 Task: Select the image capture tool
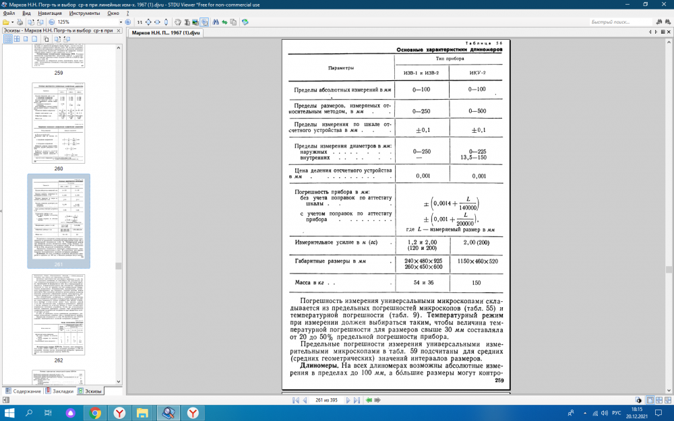point(195,24)
